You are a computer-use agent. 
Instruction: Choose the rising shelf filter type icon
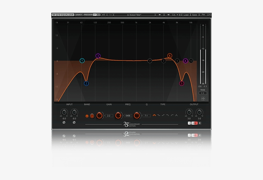(x=163, y=115)
